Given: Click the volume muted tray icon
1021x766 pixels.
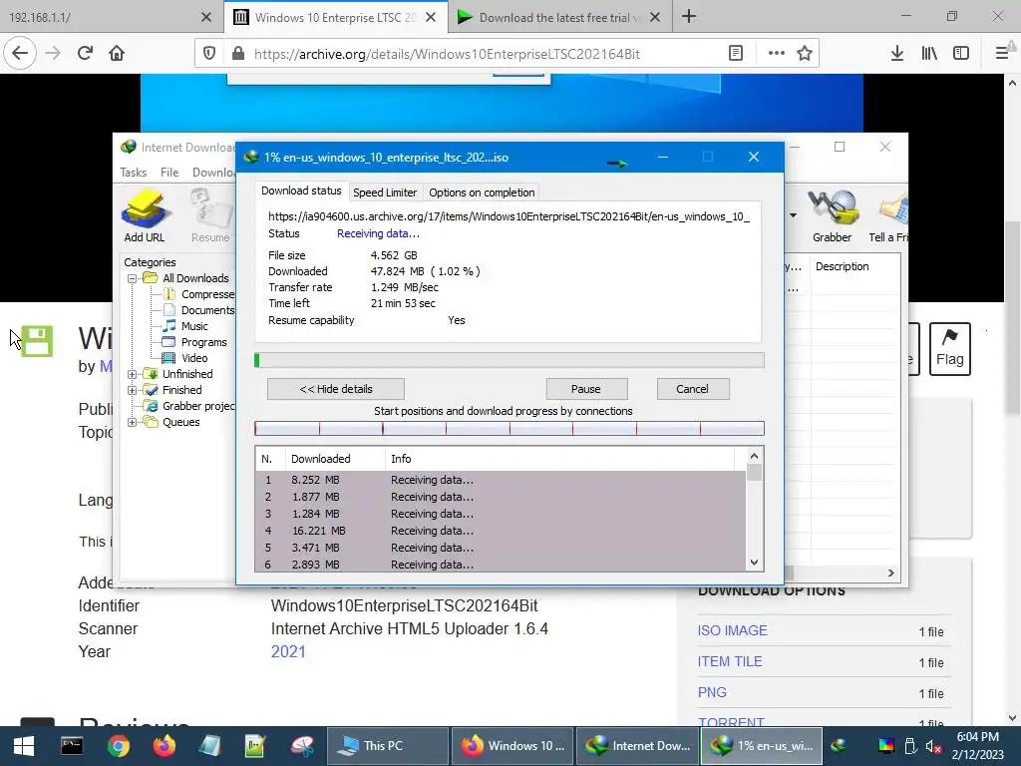Looking at the screenshot, I should click(933, 746).
